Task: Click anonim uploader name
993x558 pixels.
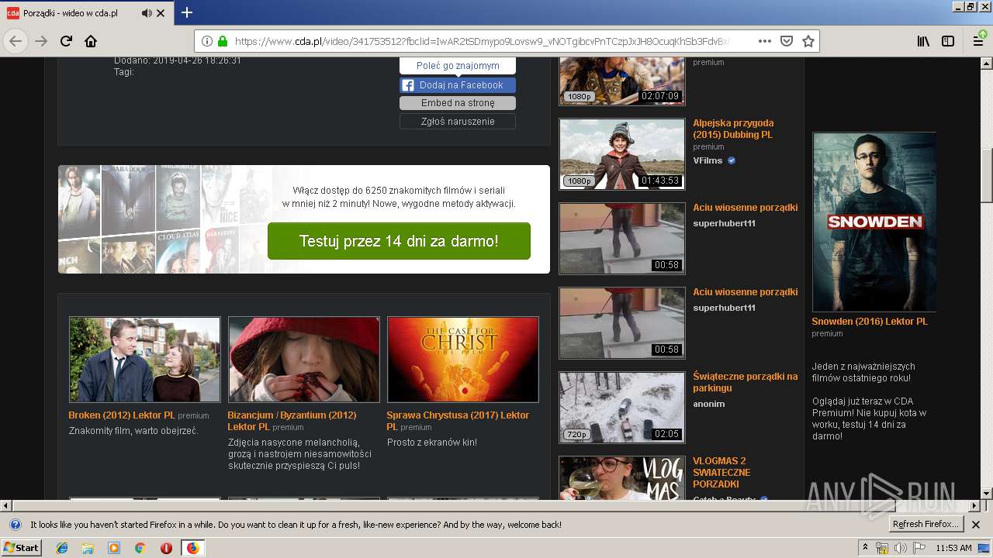Action: point(709,404)
